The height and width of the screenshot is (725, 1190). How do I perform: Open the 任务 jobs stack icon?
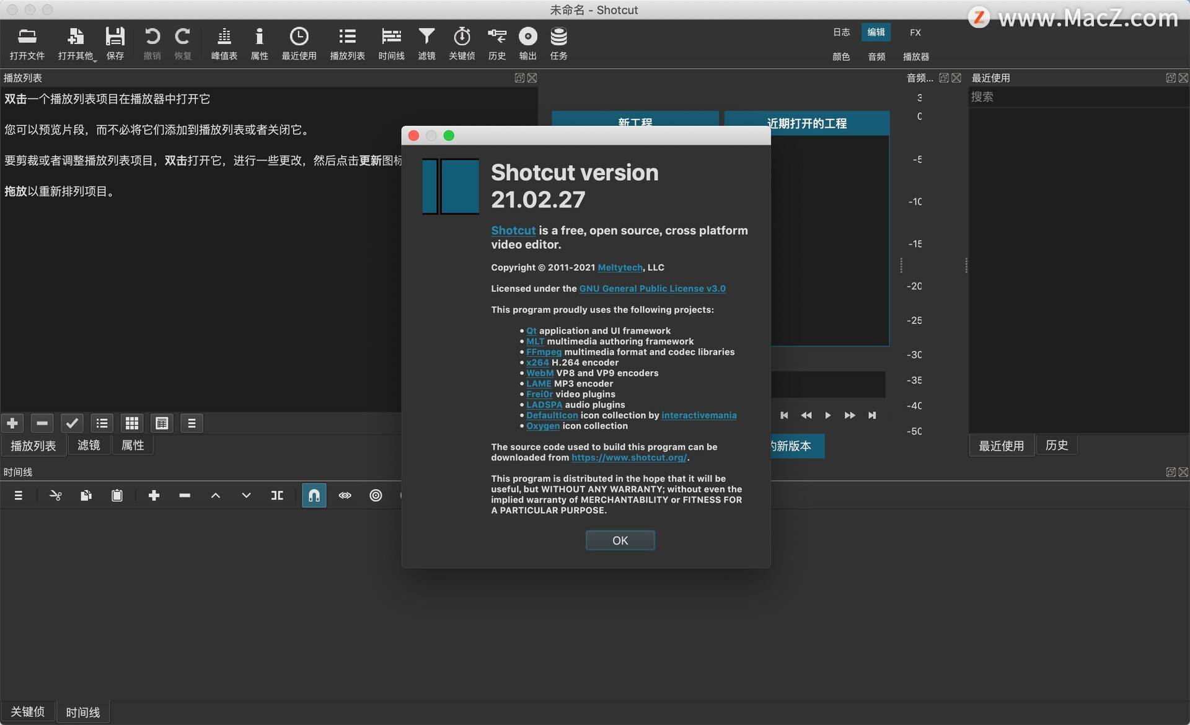pos(558,43)
